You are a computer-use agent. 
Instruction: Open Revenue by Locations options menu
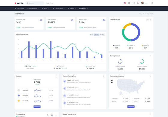[x=151, y=76]
